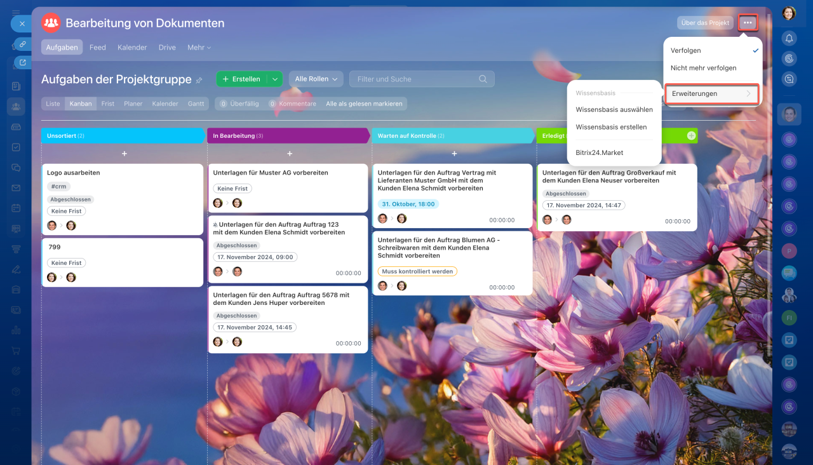813x465 pixels.
Task: Click the In Bearbeitung column header
Action: 288,136
